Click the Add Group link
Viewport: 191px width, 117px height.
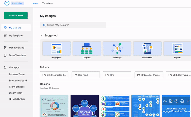(x=19, y=99)
